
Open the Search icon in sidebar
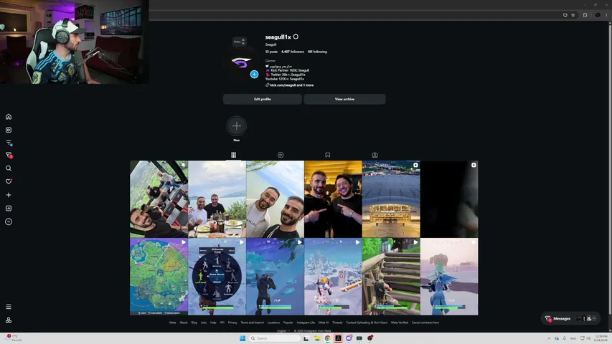pyautogui.click(x=9, y=168)
